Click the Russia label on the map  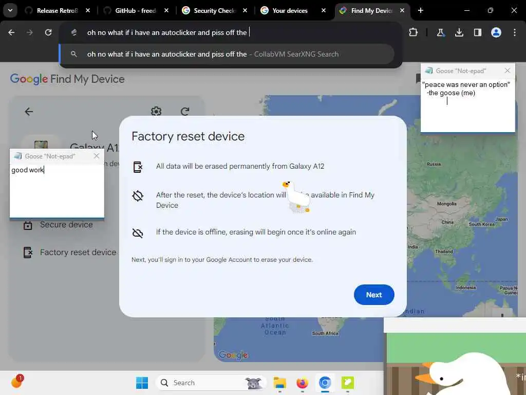(x=434, y=164)
